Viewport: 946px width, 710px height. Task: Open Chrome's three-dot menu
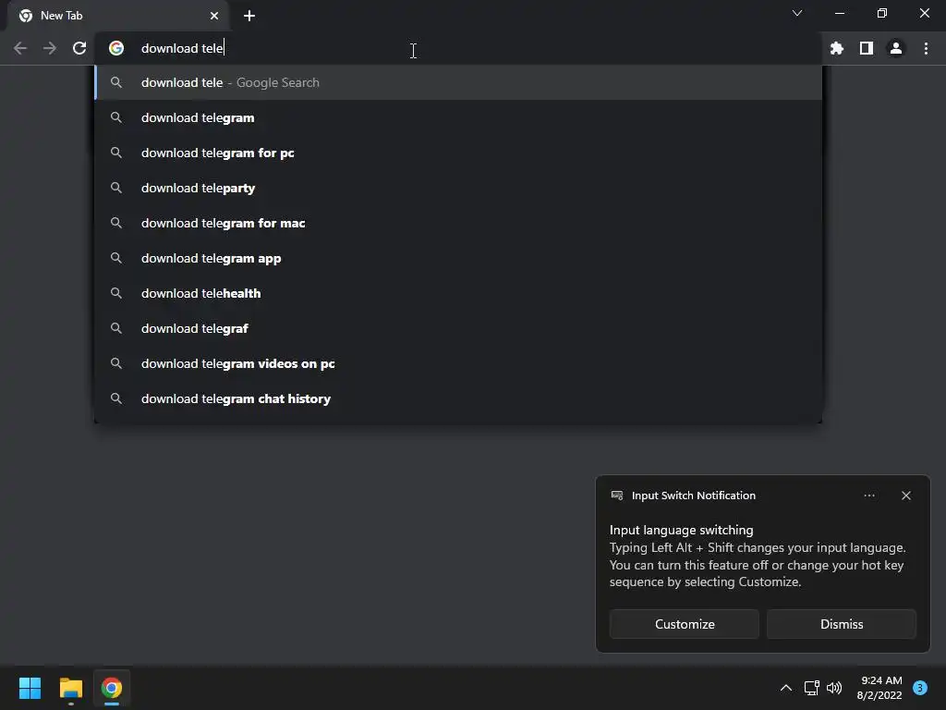point(926,48)
